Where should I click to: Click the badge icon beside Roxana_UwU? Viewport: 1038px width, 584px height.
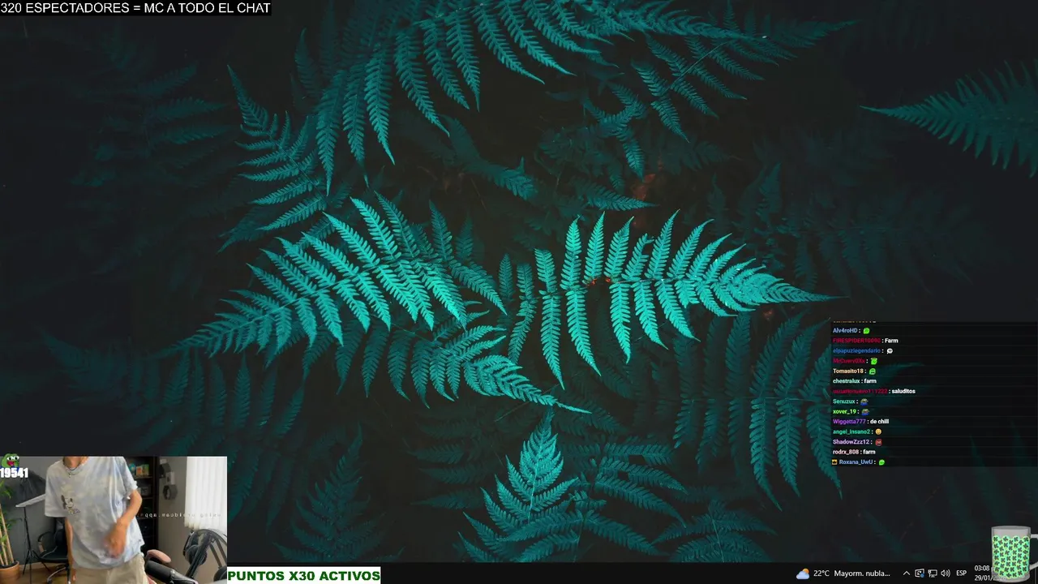point(835,462)
